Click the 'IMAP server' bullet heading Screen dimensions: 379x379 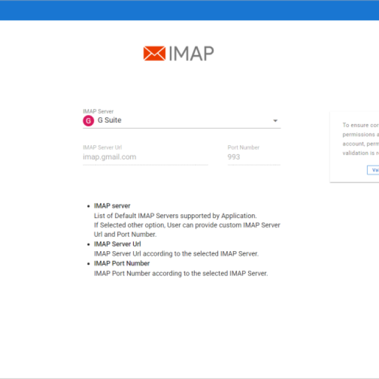[x=112, y=206]
